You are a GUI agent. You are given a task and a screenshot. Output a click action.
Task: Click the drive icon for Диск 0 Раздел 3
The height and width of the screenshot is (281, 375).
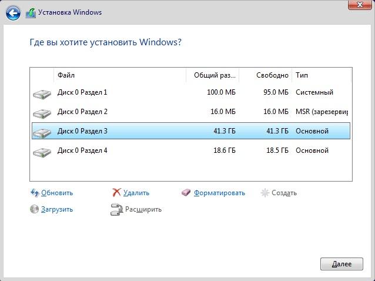pyautogui.click(x=42, y=133)
